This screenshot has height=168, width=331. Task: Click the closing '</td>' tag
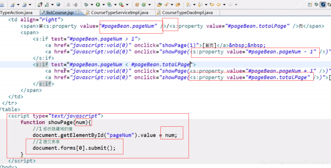[16, 97]
